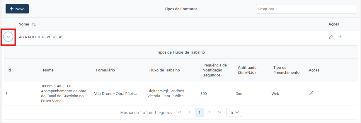Sort contracts by Nome column arrows
Viewport: 361px width, 123px height.
coord(34,24)
